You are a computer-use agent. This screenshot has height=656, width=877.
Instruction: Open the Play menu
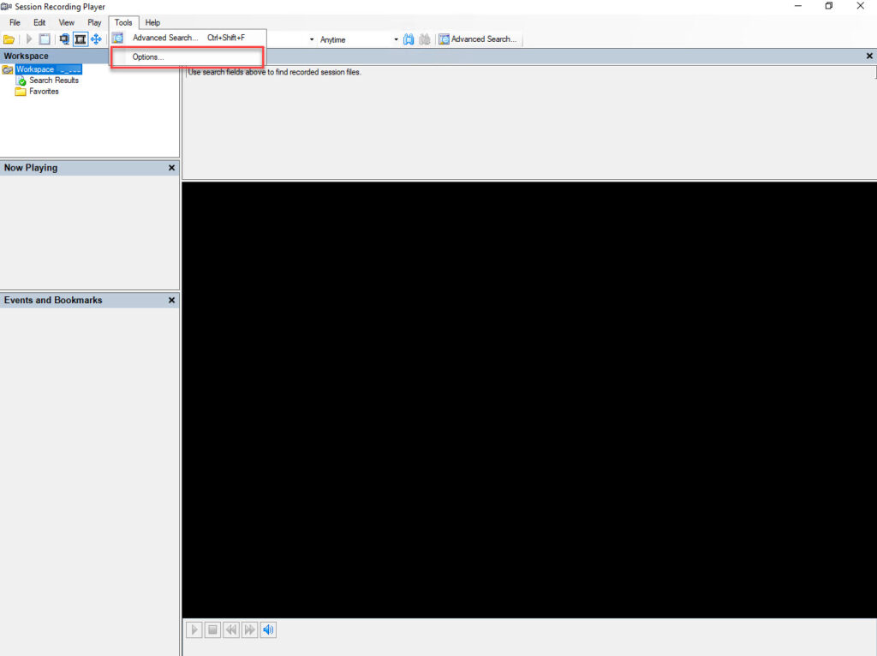pos(94,22)
